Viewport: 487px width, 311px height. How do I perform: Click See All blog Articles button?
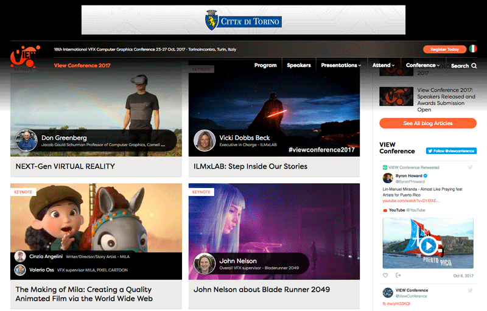[428, 123]
